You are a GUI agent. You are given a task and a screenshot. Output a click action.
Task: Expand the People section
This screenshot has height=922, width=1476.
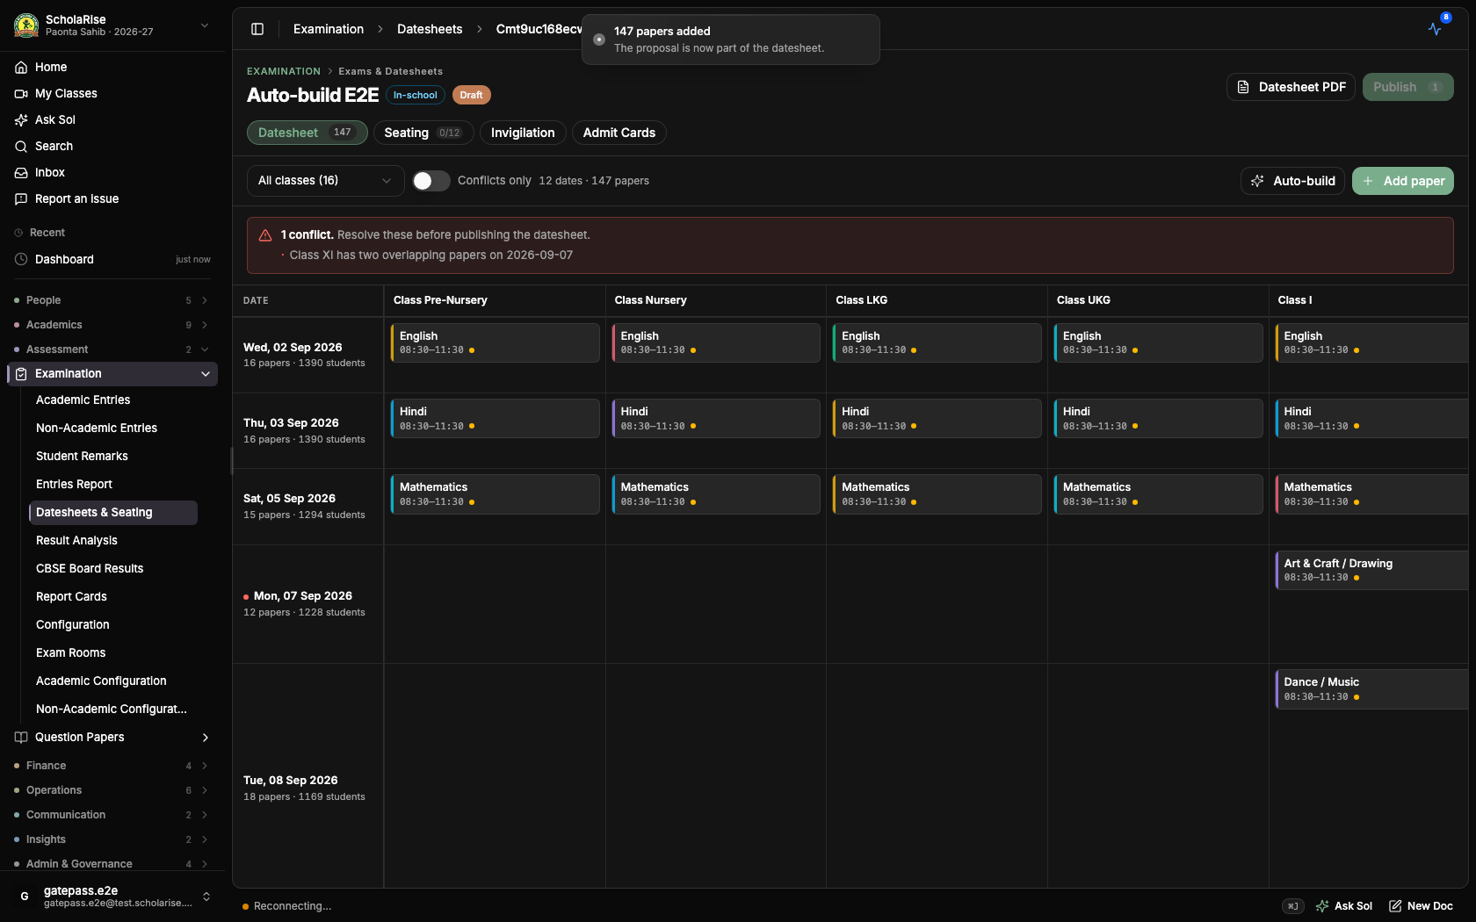coord(112,300)
